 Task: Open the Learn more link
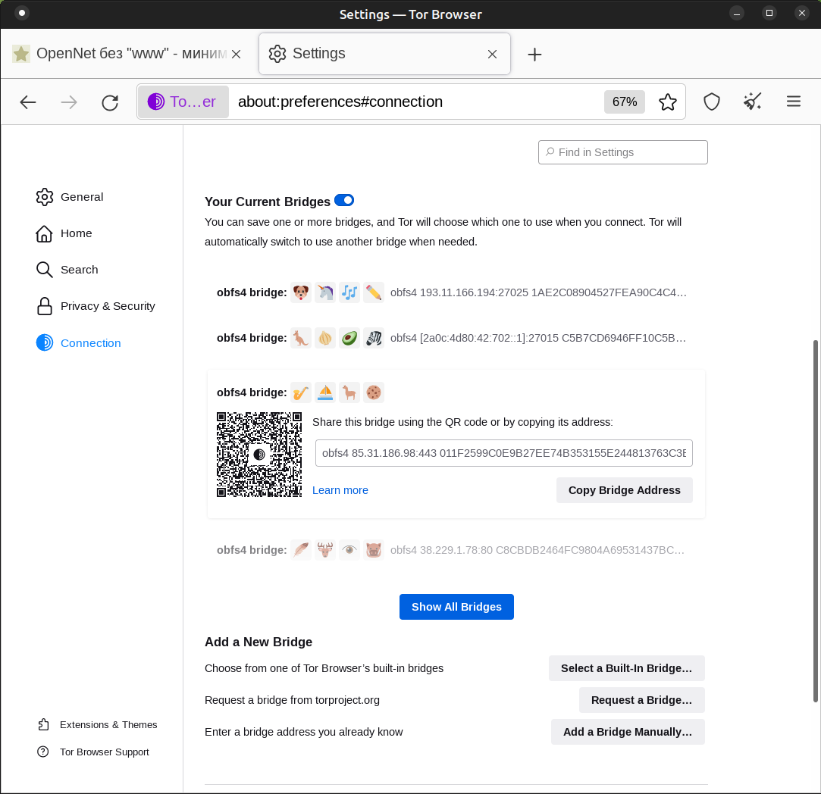[340, 490]
